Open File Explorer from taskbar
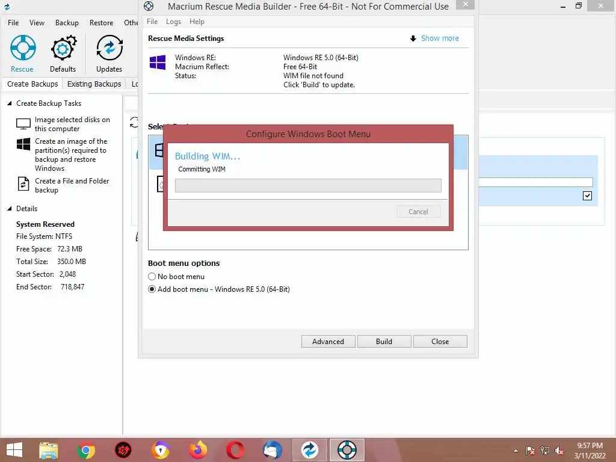Screen dimensions: 616x462 tap(49, 450)
